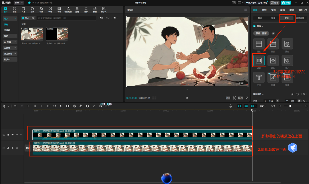The image size is (309, 184).
Task: Open the 转场 (Transitions) panel
Action: pyautogui.click(x=50, y=9)
